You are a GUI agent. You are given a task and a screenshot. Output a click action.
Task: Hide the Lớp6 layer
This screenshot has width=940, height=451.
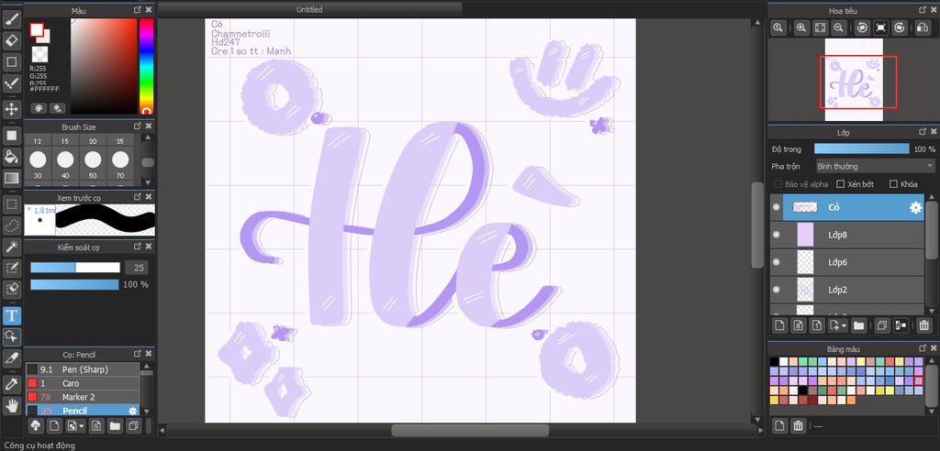pos(777,262)
